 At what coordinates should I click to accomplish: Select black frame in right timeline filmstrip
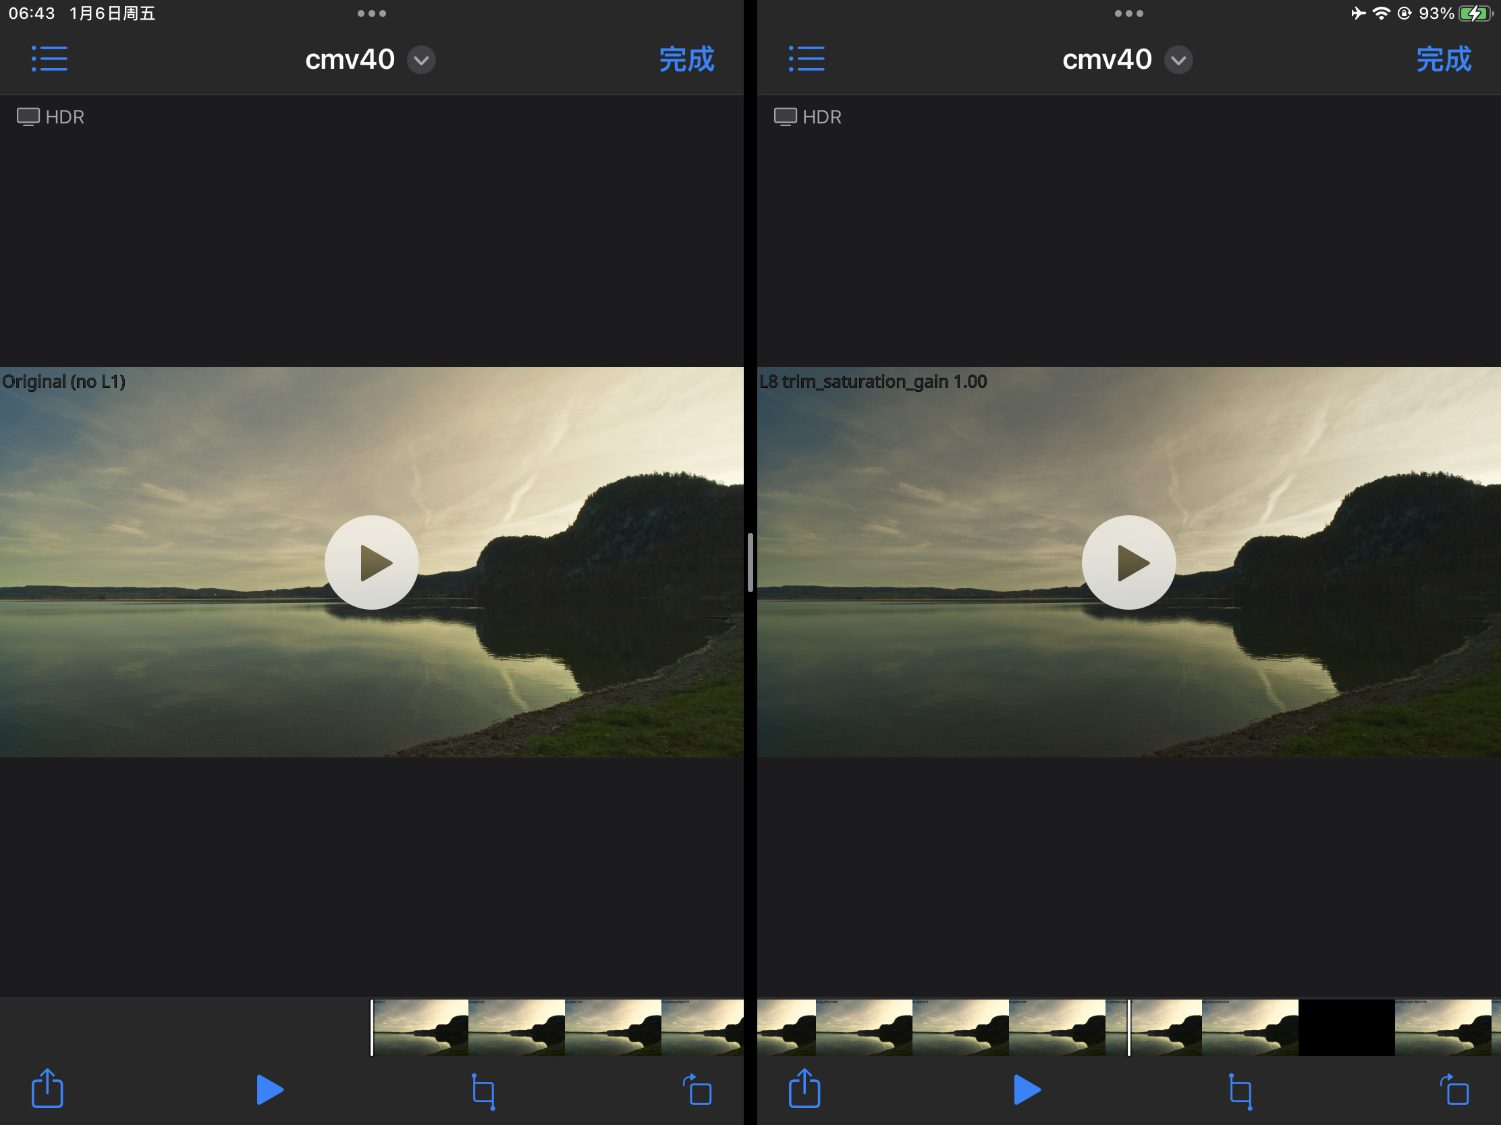coord(1346,1027)
